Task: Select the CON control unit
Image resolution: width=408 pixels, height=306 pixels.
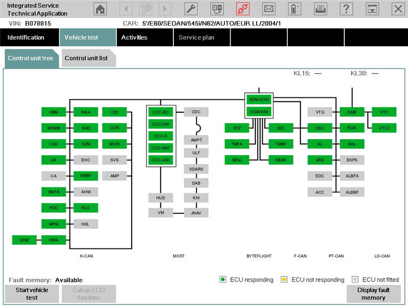Action: click(x=114, y=128)
